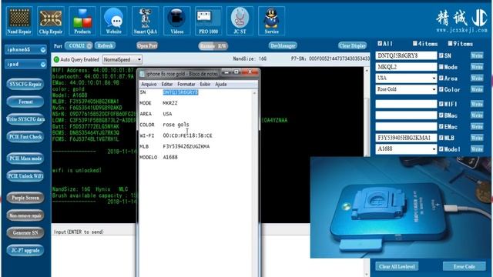Open Exibir menu in Notepad
The image size is (493, 277).
tap(205, 84)
